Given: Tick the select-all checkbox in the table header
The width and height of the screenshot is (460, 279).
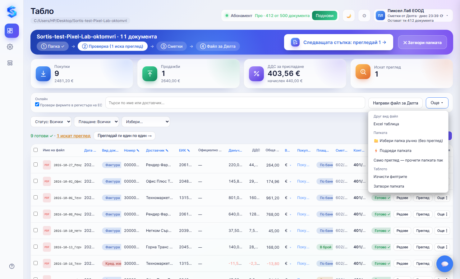Looking at the screenshot, I should [36, 150].
